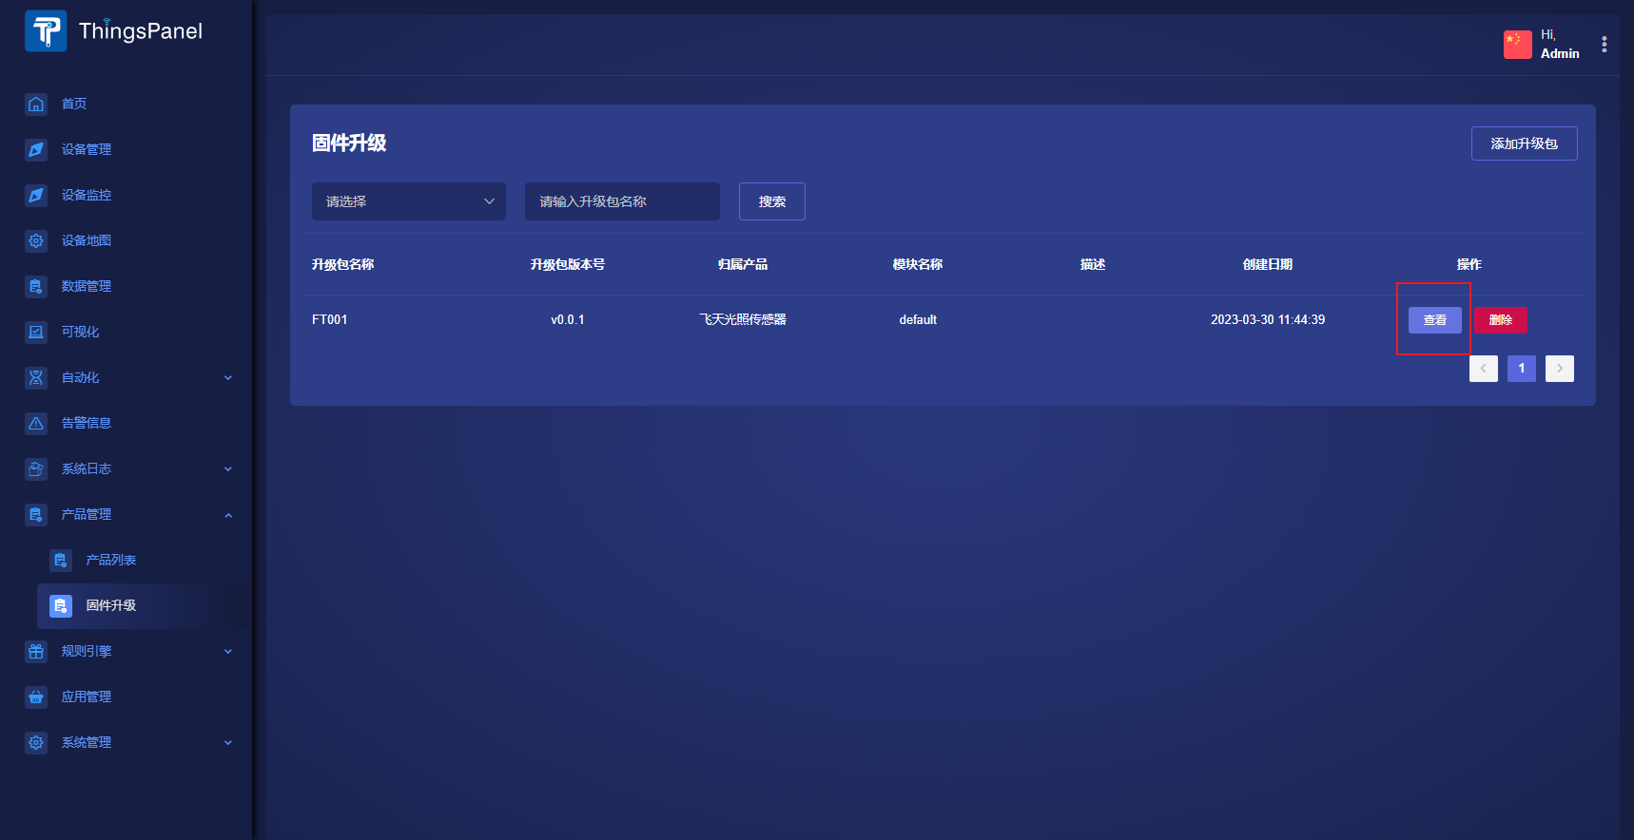1634x840 pixels.
Task: Click the ThingsPanel logo icon
Action: 46,31
